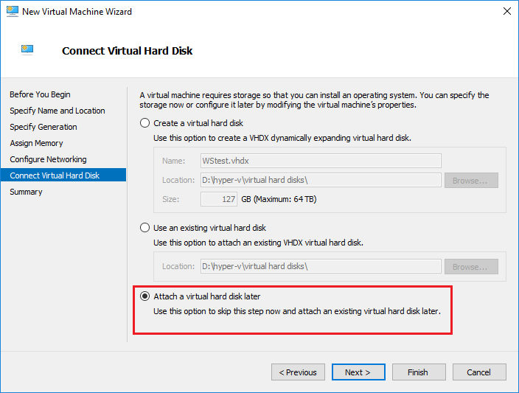Click the new disk Location path field
The width and height of the screenshot is (519, 393).
pyautogui.click(x=321, y=180)
